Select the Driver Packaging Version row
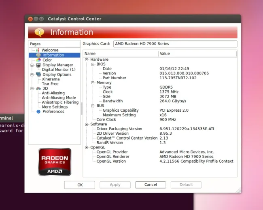263x210 pixels. (x=160, y=129)
